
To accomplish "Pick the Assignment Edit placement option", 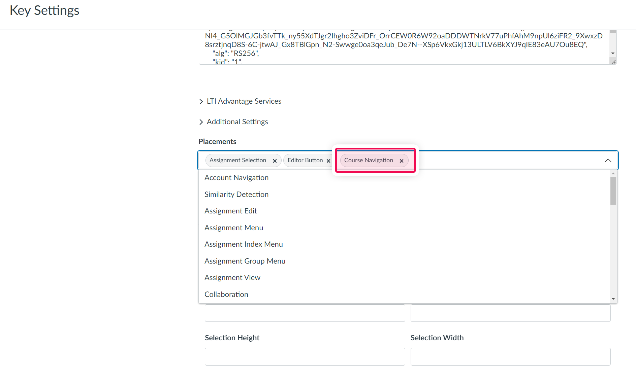I will pos(404,211).
